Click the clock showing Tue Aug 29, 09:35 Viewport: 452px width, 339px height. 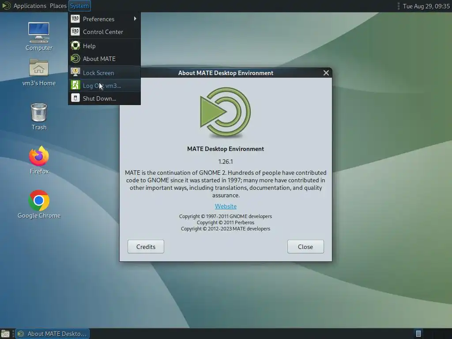pos(426,6)
